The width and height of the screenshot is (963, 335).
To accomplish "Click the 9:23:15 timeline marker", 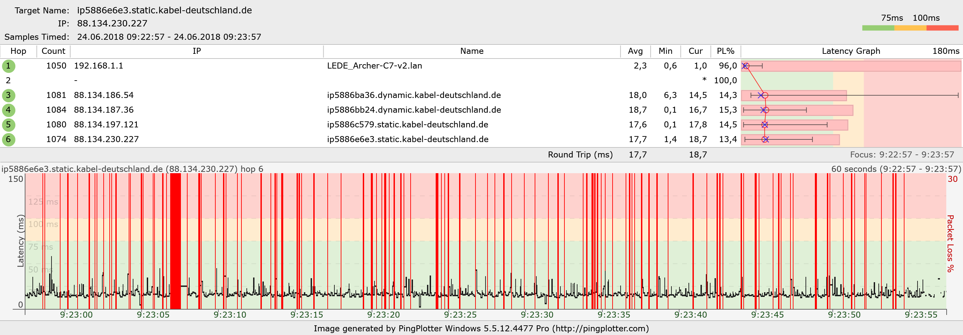I will (x=307, y=315).
